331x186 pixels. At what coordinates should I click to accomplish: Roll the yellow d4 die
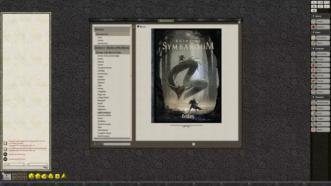[x=64, y=176]
